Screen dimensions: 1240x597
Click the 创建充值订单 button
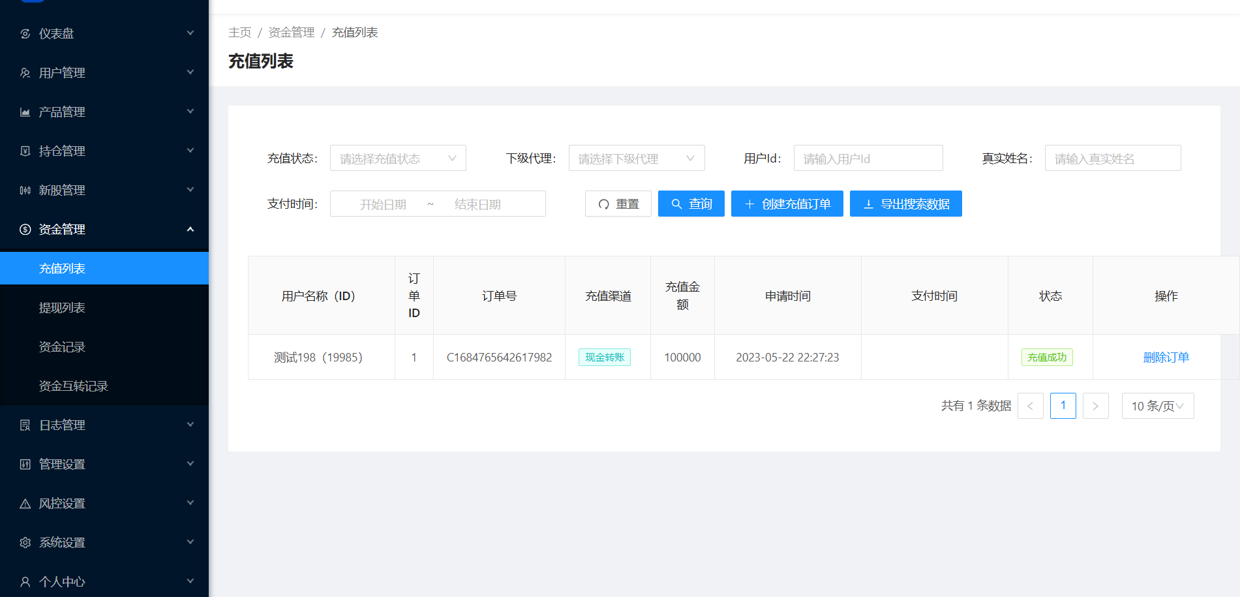click(x=787, y=204)
